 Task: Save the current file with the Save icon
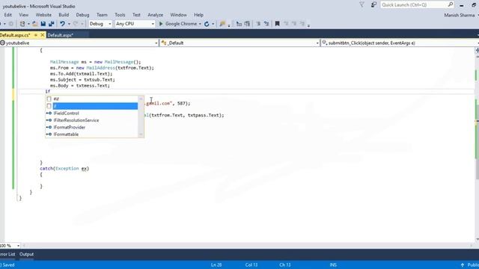[x=43, y=24]
